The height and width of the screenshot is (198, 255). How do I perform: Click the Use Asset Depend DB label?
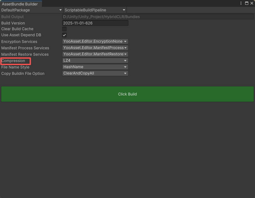click(x=21, y=35)
